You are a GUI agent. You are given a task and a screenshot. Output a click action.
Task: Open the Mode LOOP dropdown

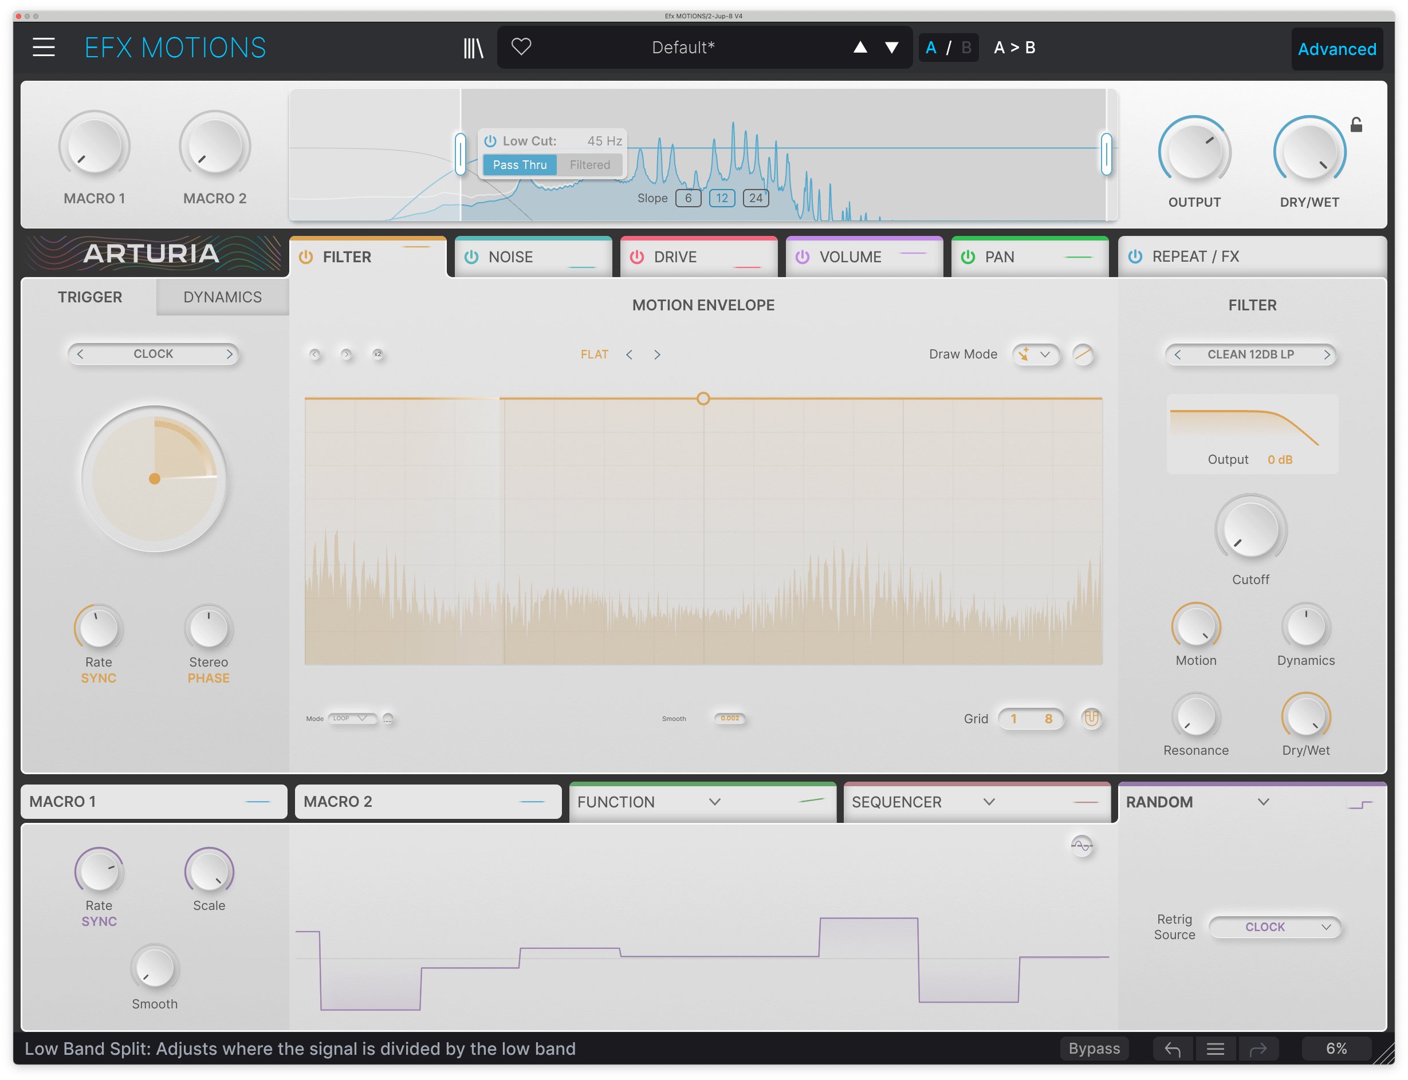[351, 718]
